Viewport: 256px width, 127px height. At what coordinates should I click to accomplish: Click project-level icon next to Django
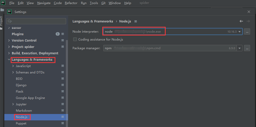click(63, 85)
